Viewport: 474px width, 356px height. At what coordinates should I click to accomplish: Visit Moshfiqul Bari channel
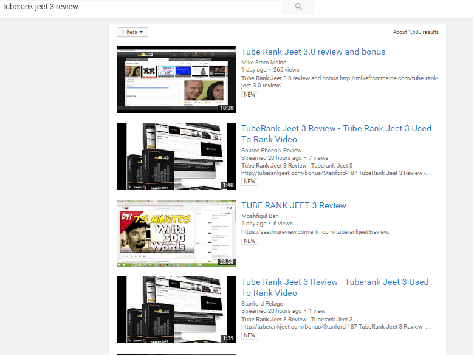259,216
